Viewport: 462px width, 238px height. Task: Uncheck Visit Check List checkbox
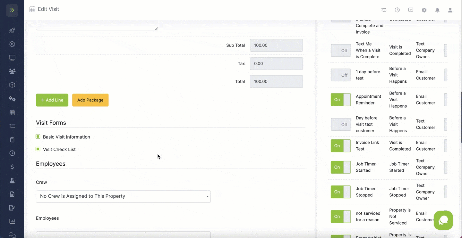[x=38, y=149]
